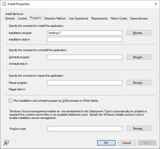Switch to the Install Behavior tab

[x=14, y=14]
